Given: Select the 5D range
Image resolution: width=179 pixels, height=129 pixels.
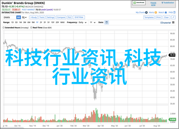Looking at the screenshot, I should point(16,22).
